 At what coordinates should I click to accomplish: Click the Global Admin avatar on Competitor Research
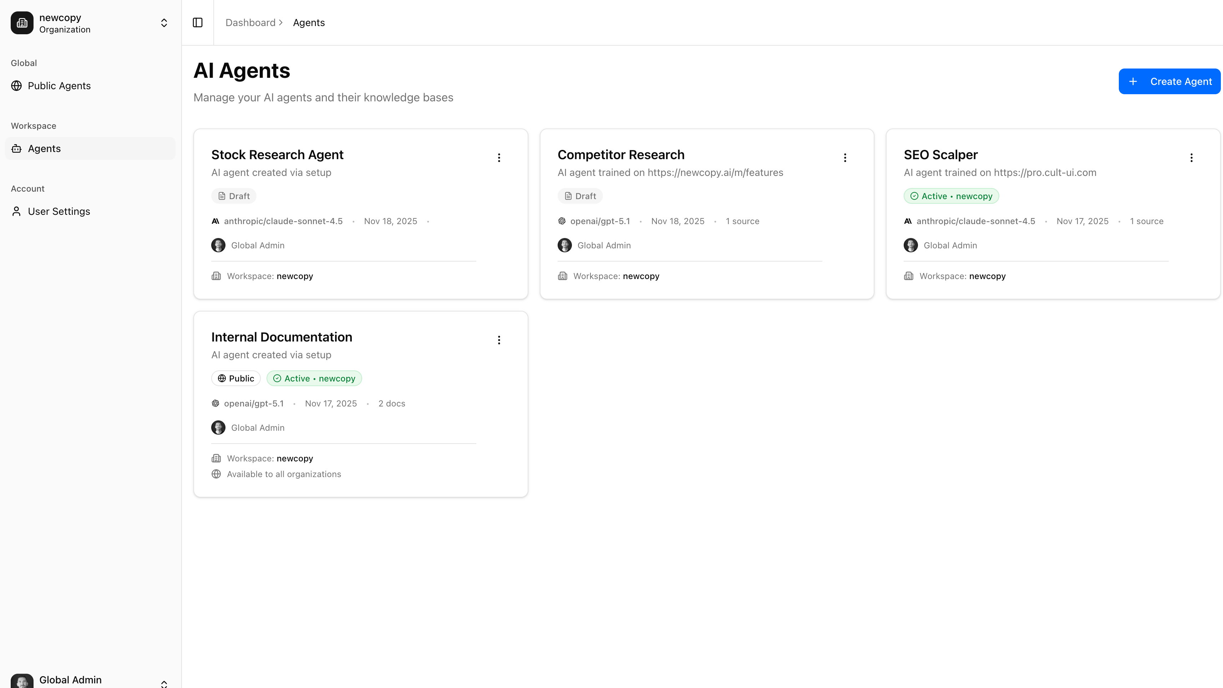(x=564, y=245)
